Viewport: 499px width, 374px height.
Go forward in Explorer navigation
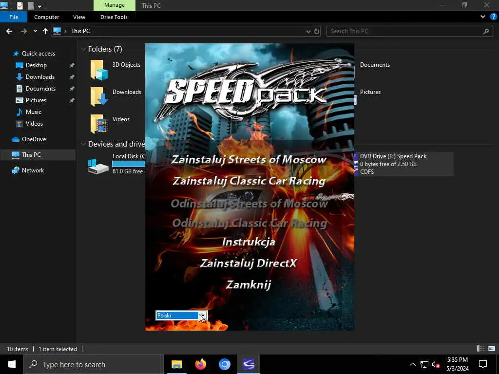click(x=23, y=31)
